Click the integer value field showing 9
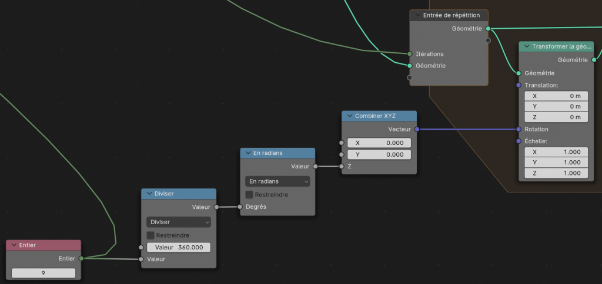The width and height of the screenshot is (602, 284). pyautogui.click(x=44, y=273)
